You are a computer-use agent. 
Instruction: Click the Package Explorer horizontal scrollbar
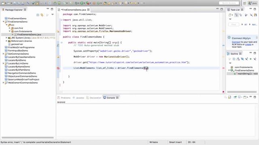pyautogui.click(x=28, y=137)
